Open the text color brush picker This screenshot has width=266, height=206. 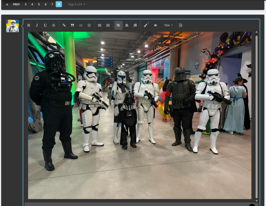coord(146,25)
